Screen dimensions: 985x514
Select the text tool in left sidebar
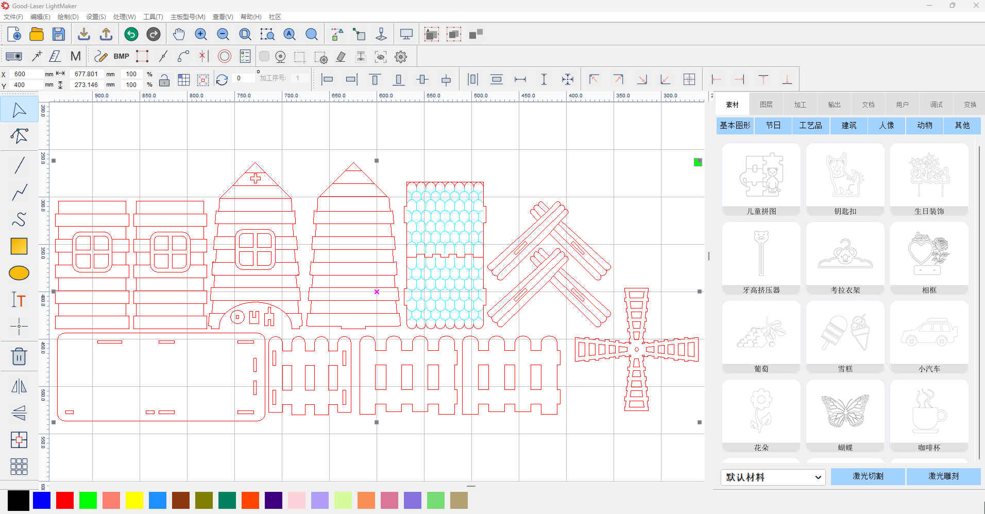click(x=19, y=300)
